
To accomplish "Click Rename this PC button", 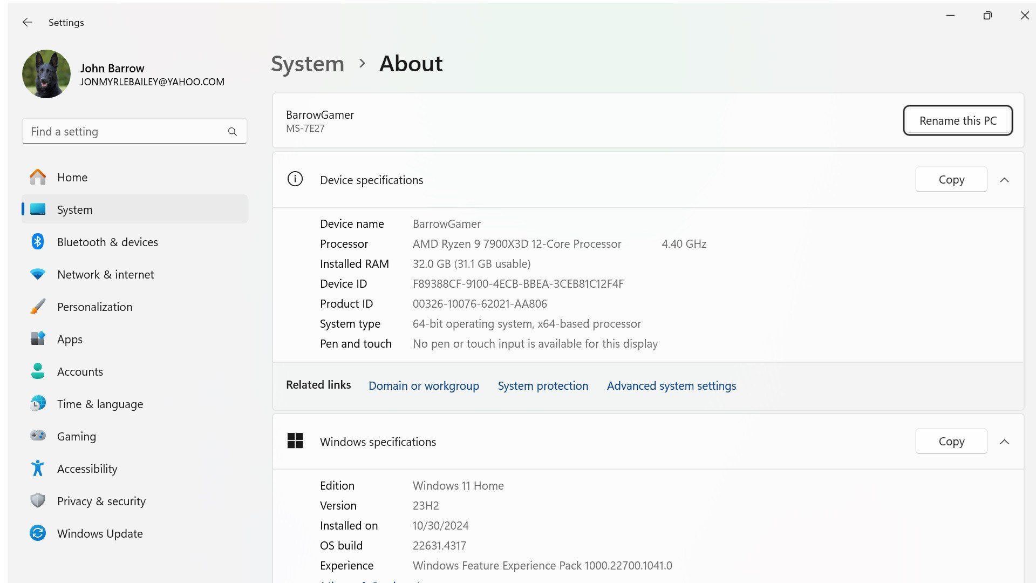I will [x=958, y=120].
